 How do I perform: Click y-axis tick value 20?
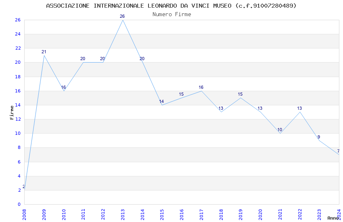click(x=18, y=62)
